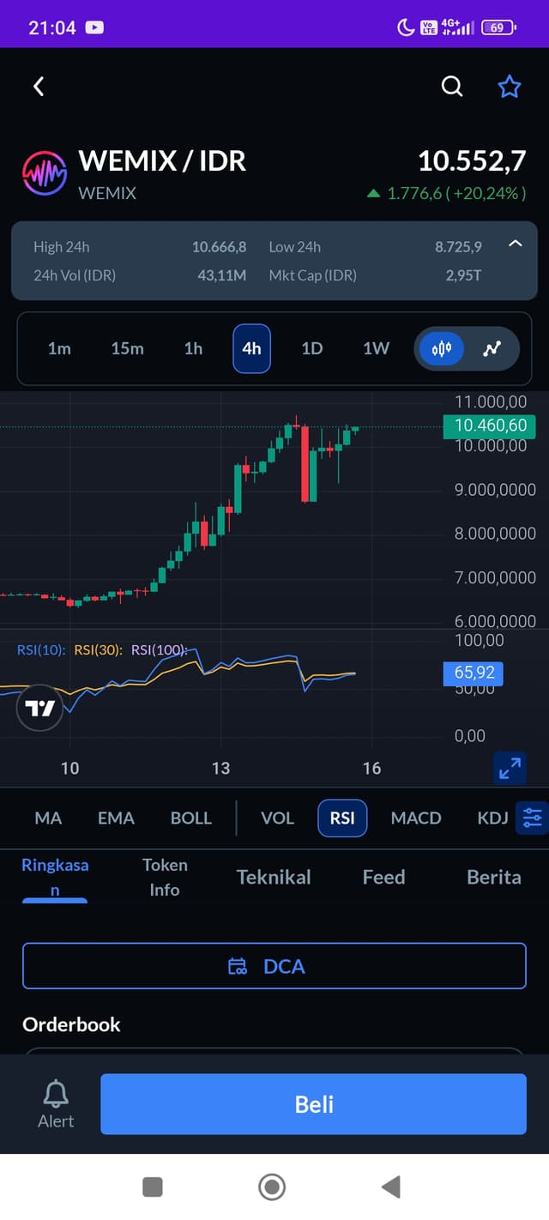Tap date label 16 on axis
The image size is (549, 1220).
coord(371,768)
